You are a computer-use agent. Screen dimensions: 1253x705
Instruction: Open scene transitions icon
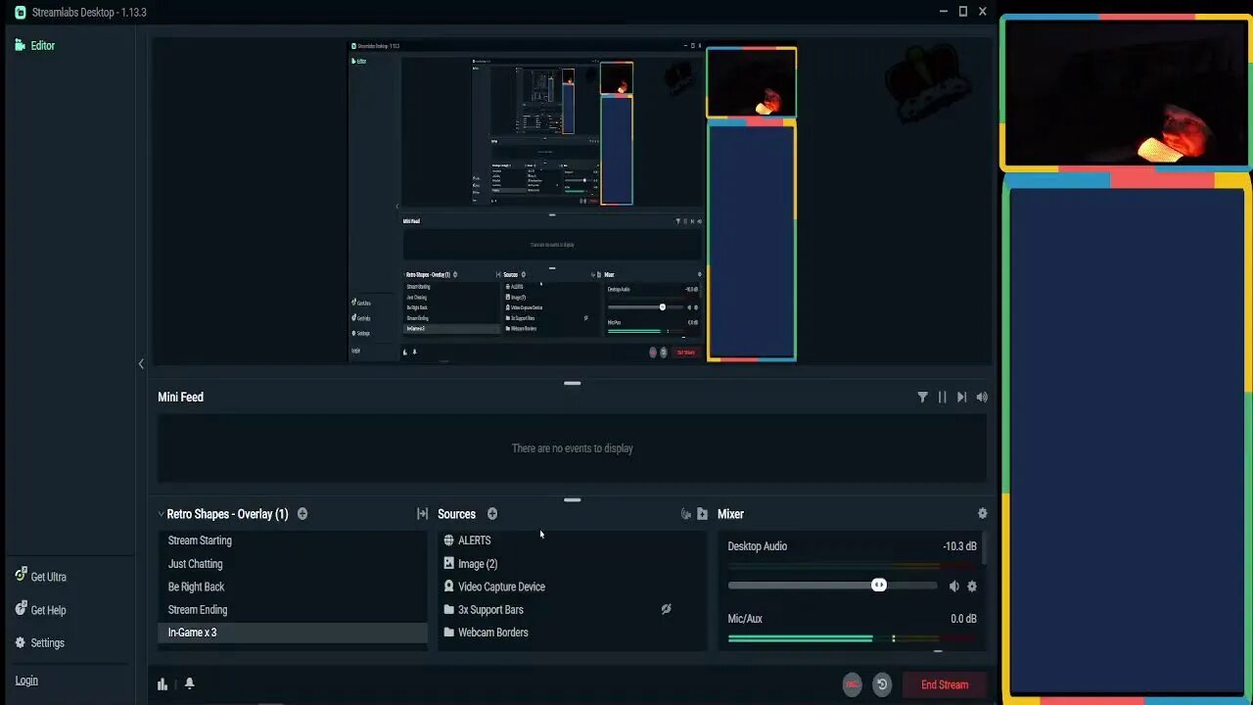pos(422,514)
